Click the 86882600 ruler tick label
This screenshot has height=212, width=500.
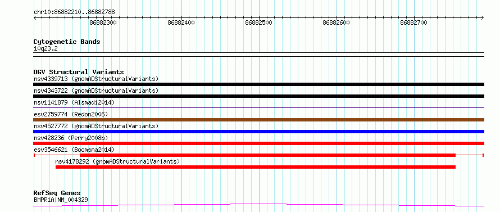337,22
